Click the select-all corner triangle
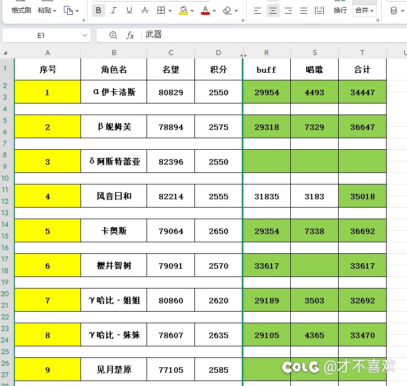This screenshot has width=407, height=386. click(x=6, y=53)
